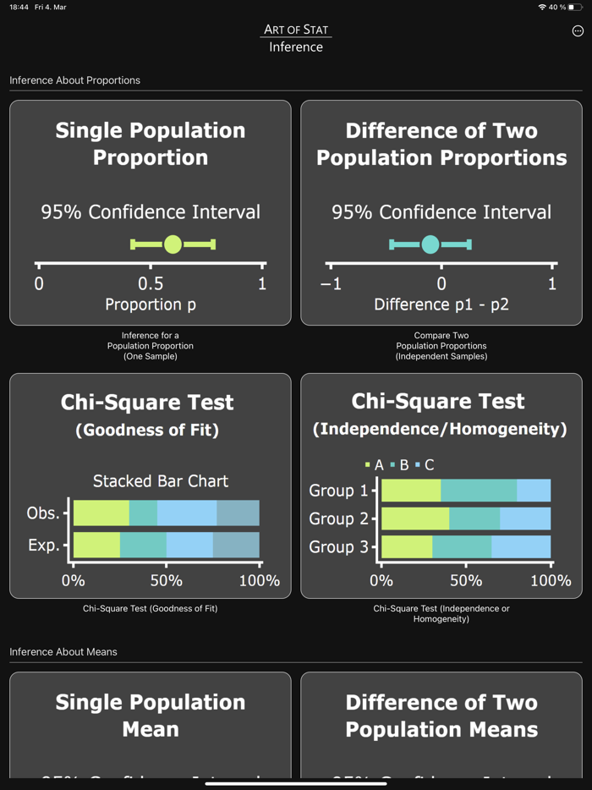Tap the teal confidence interval graphic
Image resolution: width=592 pixels, height=790 pixels.
pos(430,244)
